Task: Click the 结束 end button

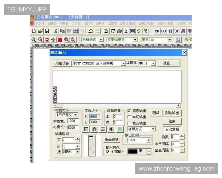Action: (x=172, y=121)
